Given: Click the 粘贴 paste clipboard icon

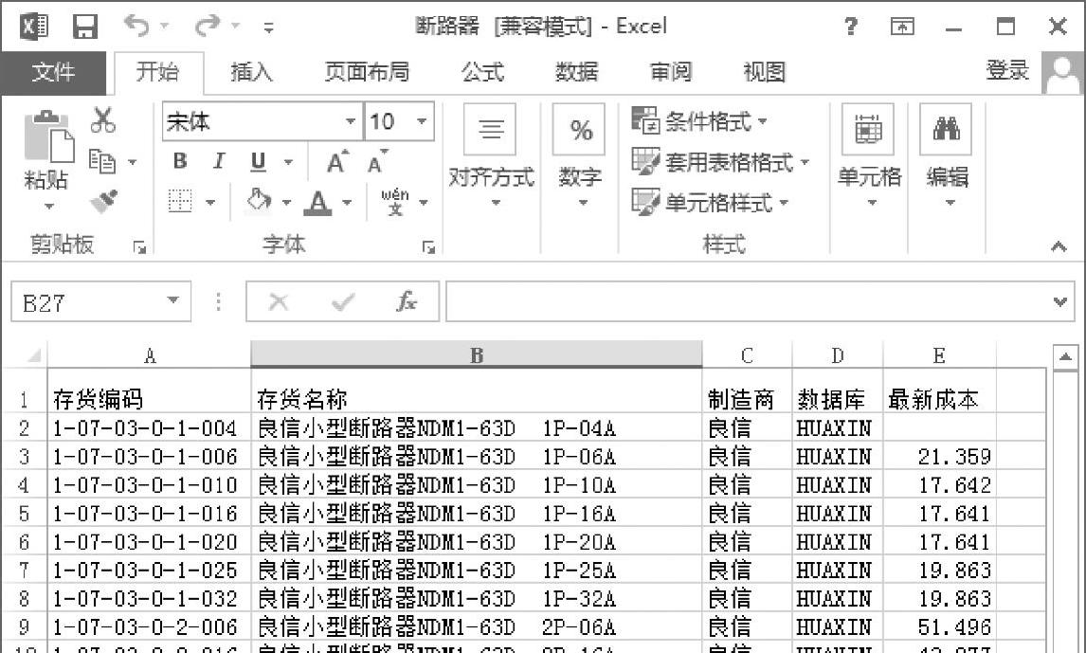Looking at the screenshot, I should [x=47, y=136].
